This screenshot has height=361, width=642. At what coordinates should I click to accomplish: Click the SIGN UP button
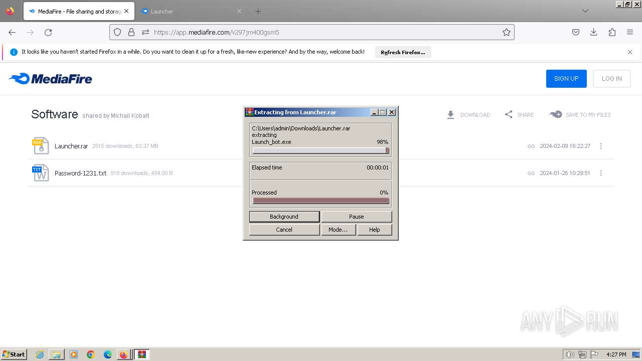tap(566, 79)
